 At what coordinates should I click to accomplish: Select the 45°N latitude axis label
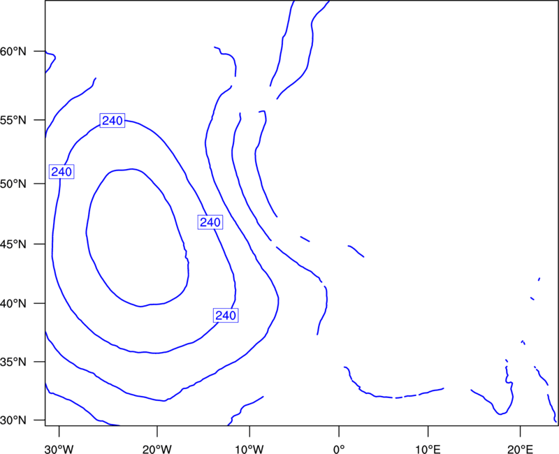[13, 244]
